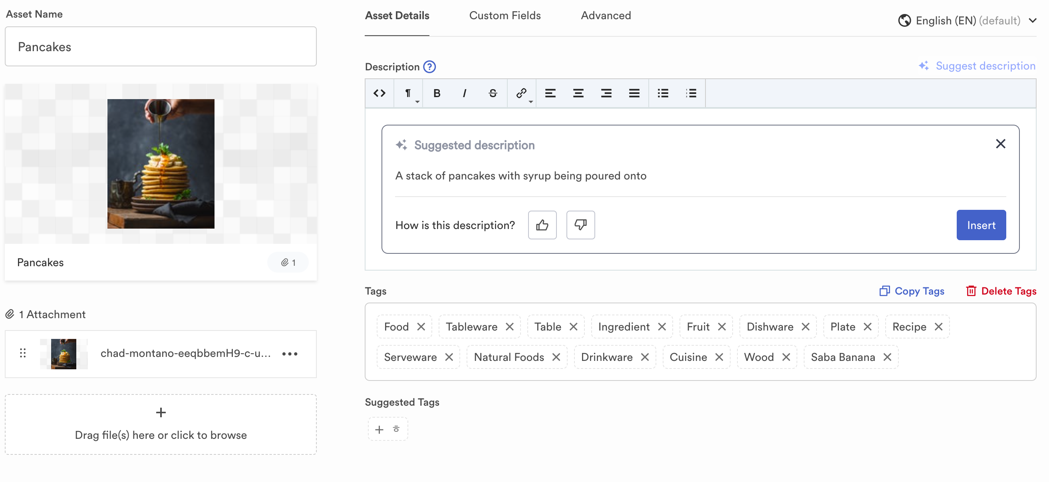This screenshot has width=1049, height=482.
Task: Click the bulleted list icon
Action: tap(662, 93)
